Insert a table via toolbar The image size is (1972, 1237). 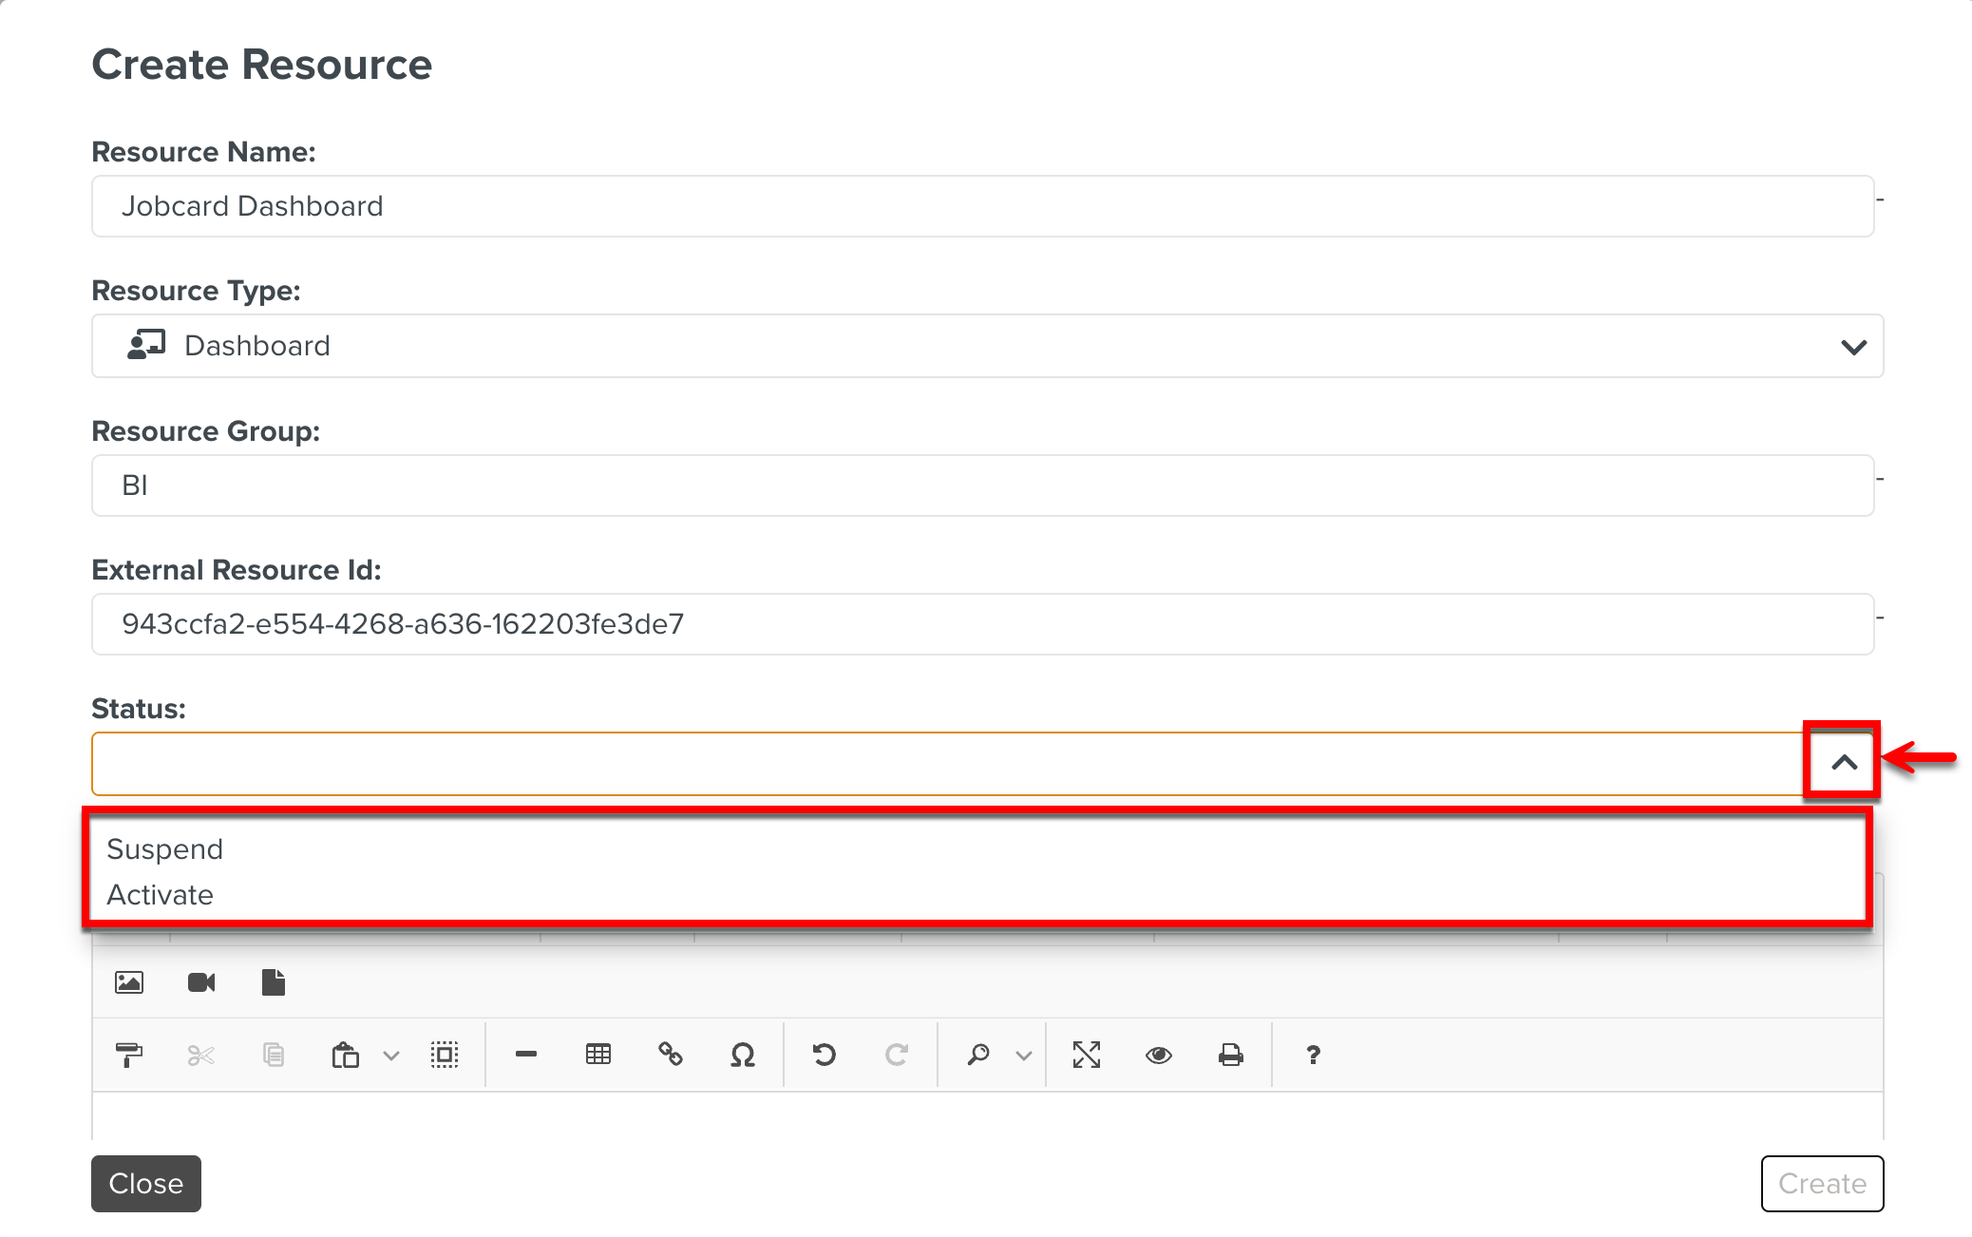tap(598, 1055)
